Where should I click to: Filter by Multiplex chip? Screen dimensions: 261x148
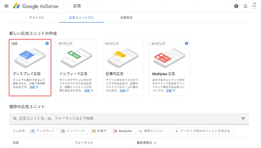[123, 131]
